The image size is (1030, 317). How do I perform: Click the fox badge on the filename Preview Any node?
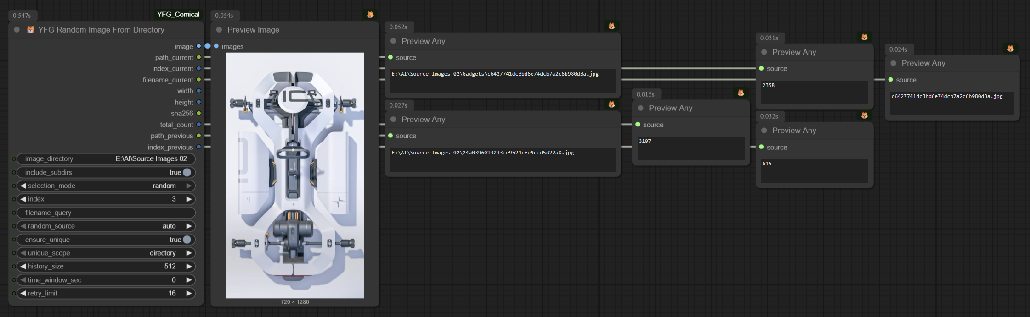1010,49
